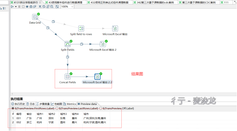237x131 pixels.
Task: Click the Concat Fields step label
Action: pyautogui.click(x=68, y=82)
